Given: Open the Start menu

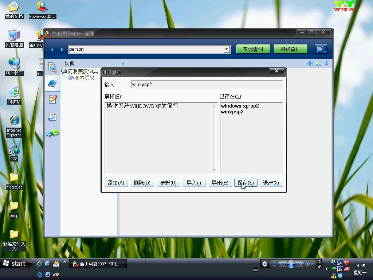Looking at the screenshot, I should point(16,264).
